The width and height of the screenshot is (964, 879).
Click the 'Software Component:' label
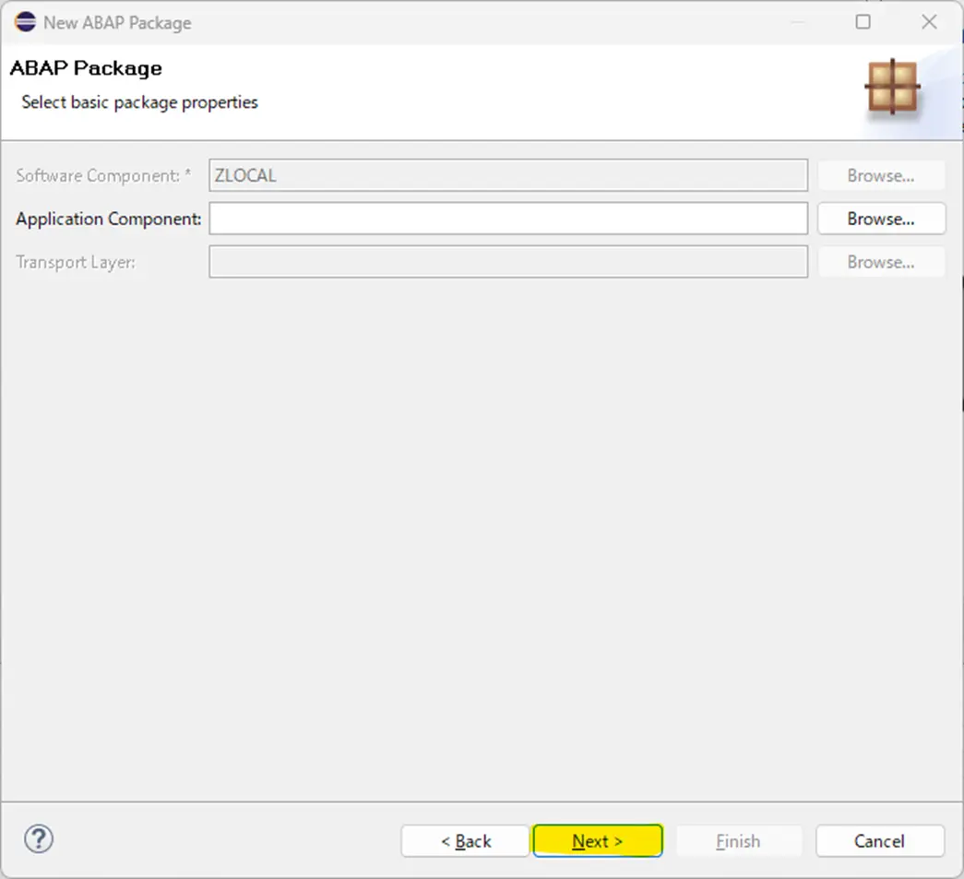click(x=103, y=176)
